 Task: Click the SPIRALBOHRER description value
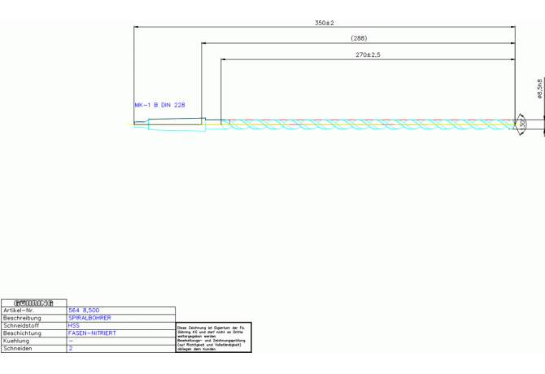pos(89,318)
